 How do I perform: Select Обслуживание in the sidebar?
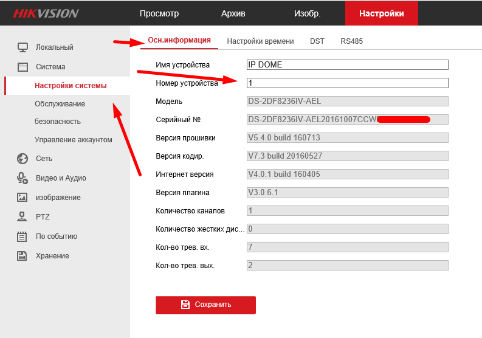[x=60, y=104]
